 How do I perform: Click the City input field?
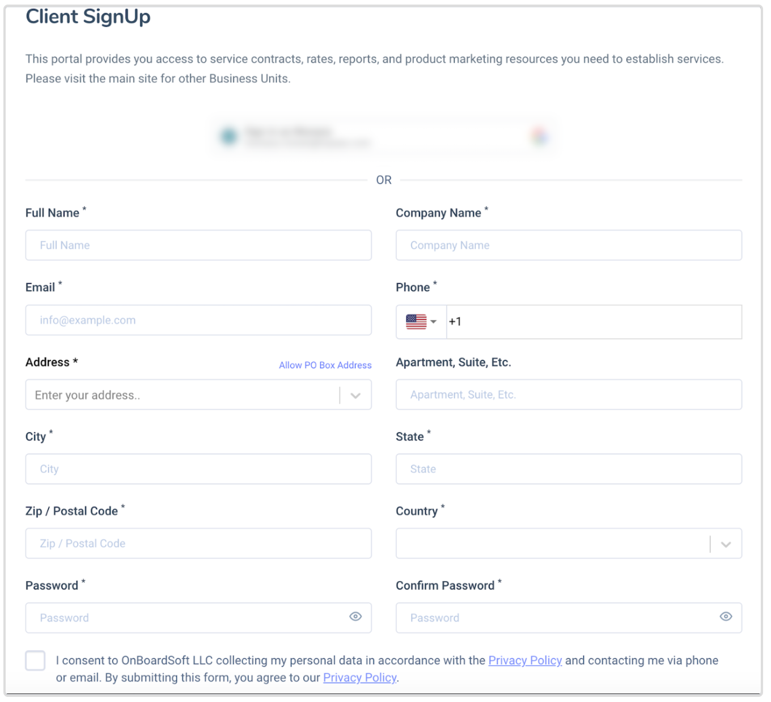click(198, 469)
